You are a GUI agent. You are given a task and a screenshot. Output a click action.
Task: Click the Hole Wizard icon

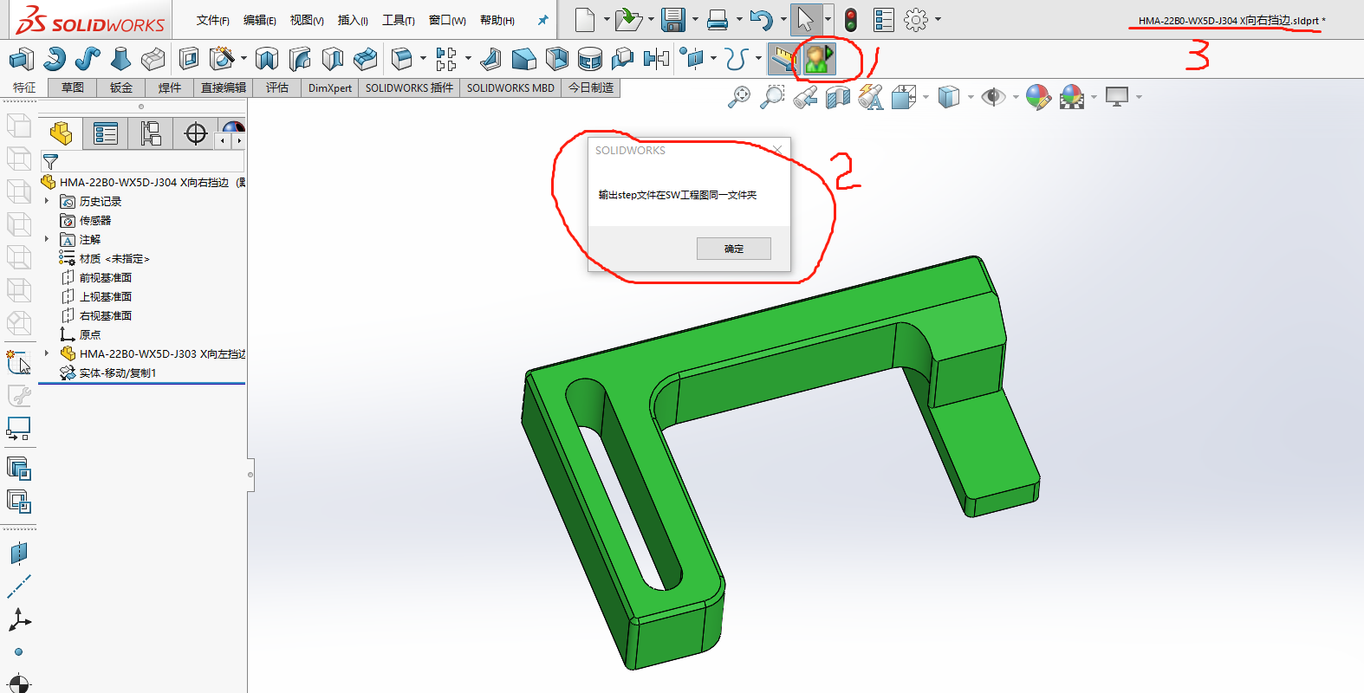222,59
